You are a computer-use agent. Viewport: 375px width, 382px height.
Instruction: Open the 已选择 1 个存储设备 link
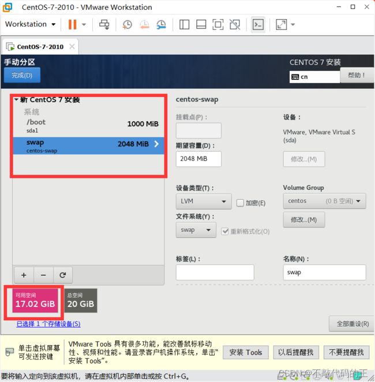(x=48, y=324)
